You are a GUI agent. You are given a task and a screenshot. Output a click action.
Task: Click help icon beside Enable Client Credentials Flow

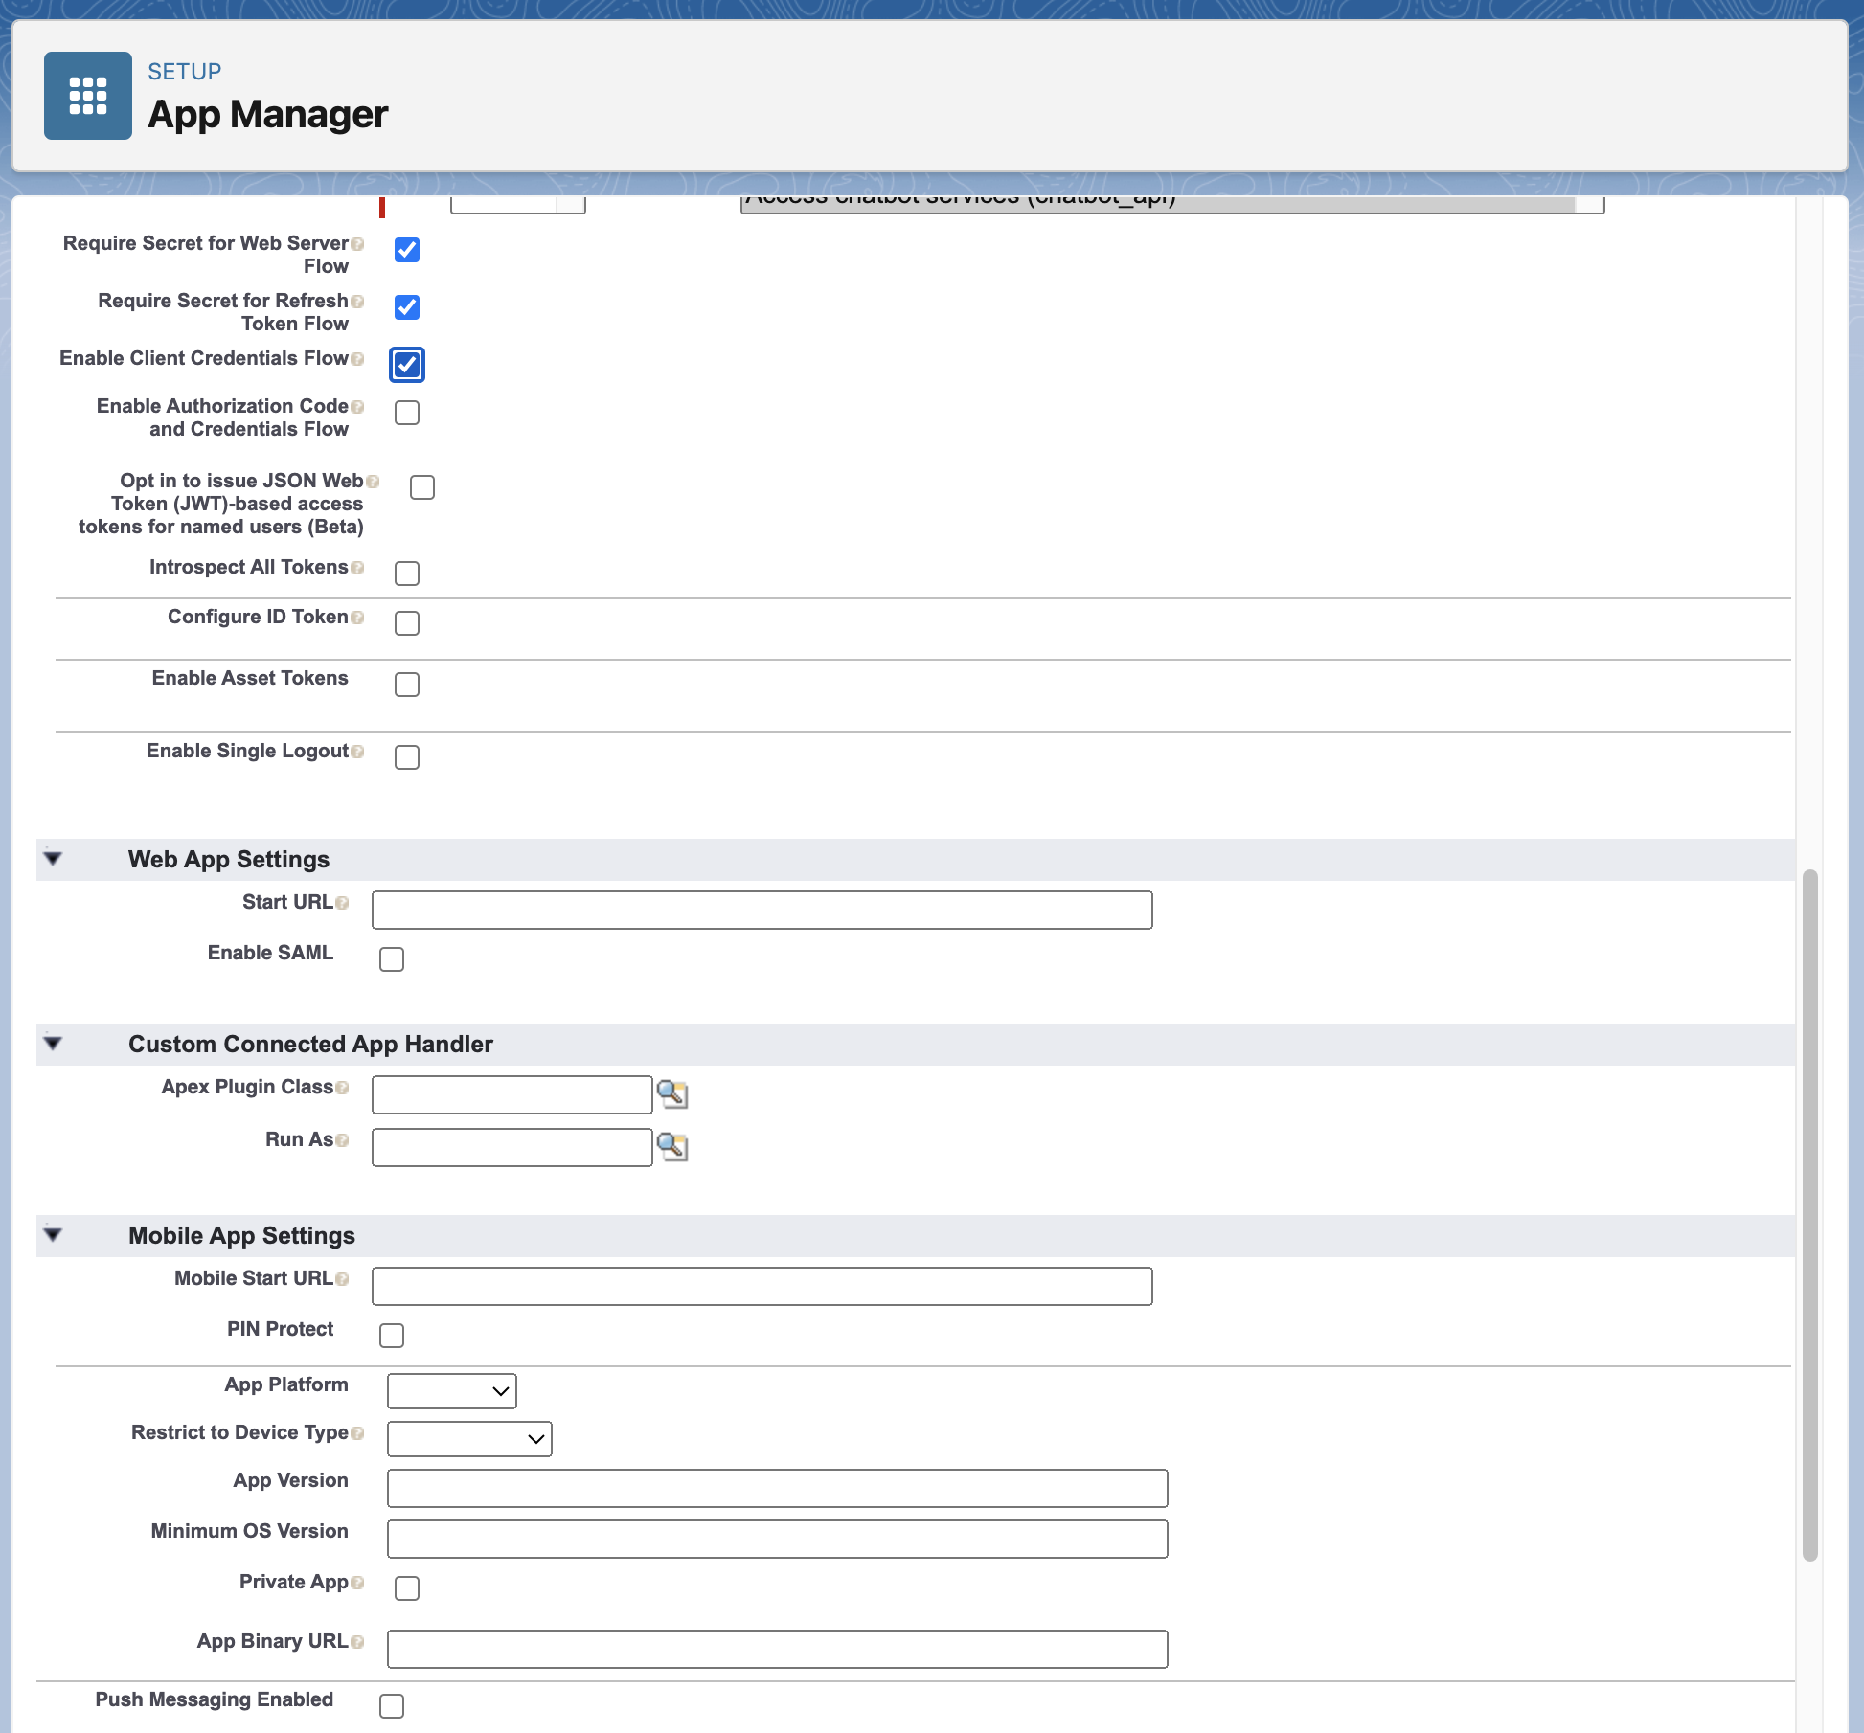pyautogui.click(x=357, y=359)
